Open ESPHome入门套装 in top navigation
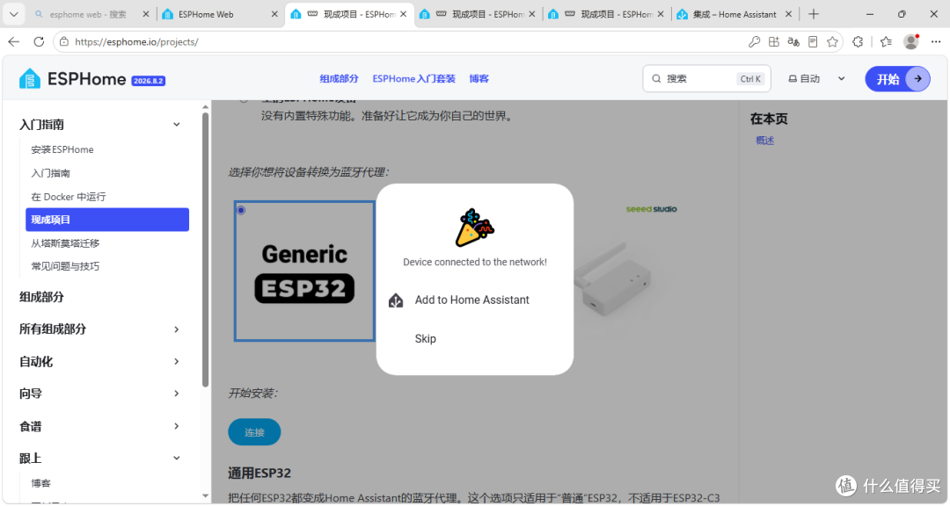The image size is (950, 506). pos(413,79)
